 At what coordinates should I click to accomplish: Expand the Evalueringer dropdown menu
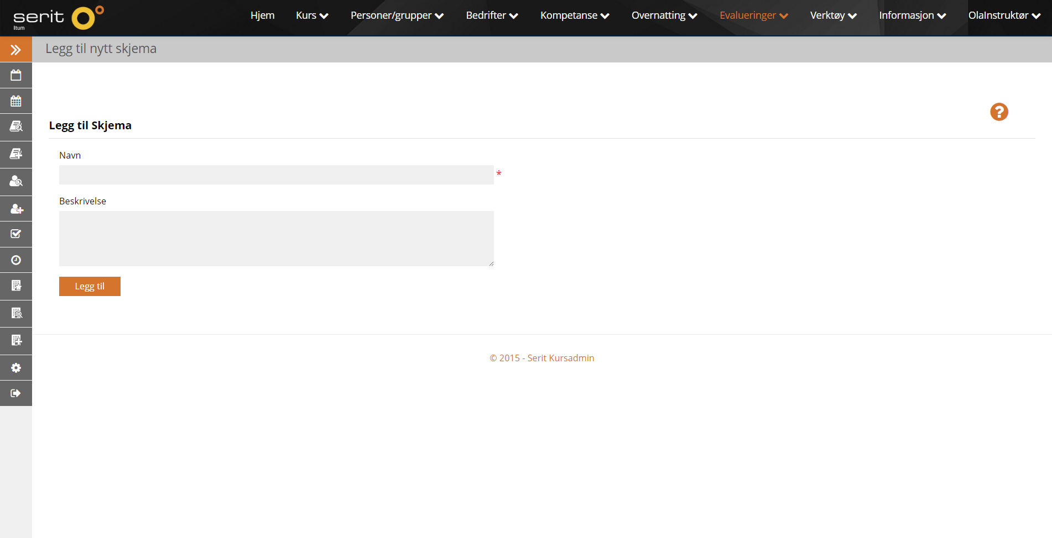point(753,15)
